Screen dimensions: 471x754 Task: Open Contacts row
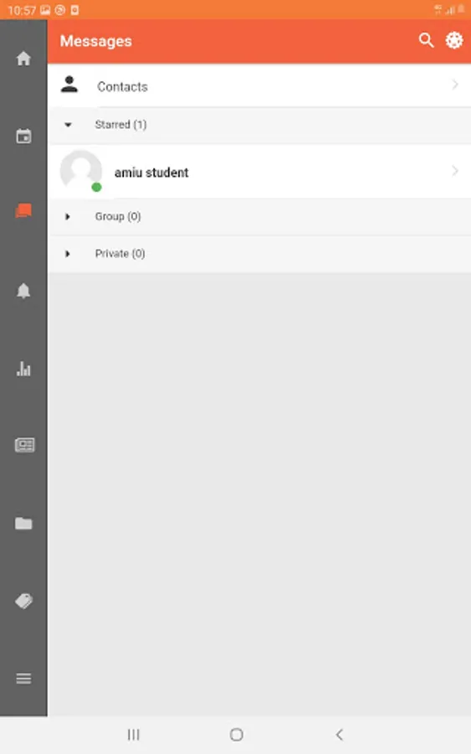(x=259, y=85)
